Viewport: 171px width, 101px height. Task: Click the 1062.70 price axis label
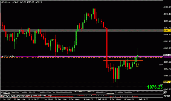[x=167, y=69]
